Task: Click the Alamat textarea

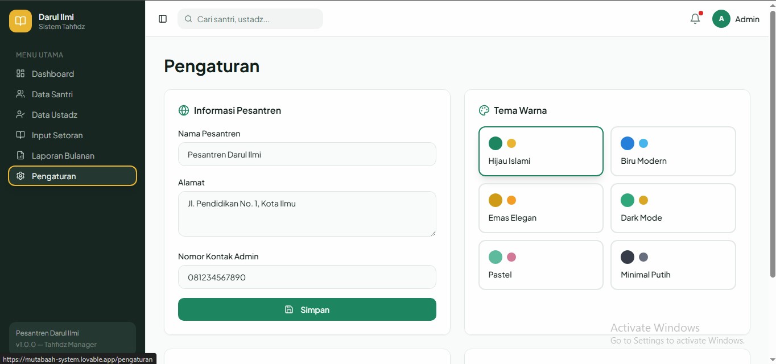Action: tap(307, 214)
